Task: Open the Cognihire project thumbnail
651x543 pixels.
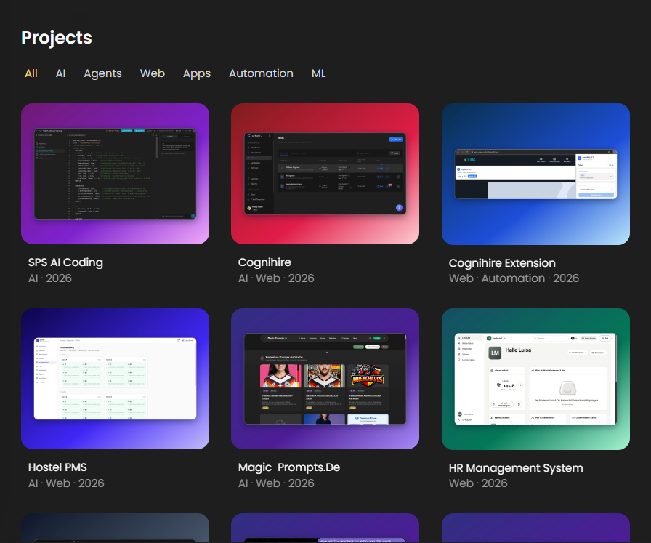Action: click(x=325, y=174)
